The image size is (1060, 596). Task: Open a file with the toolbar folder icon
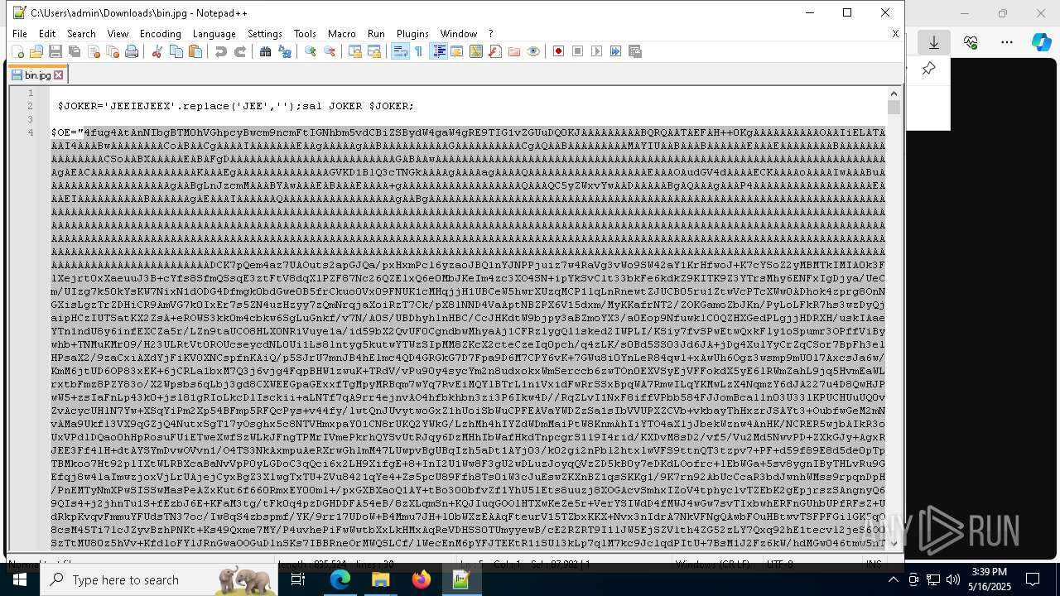(36, 51)
